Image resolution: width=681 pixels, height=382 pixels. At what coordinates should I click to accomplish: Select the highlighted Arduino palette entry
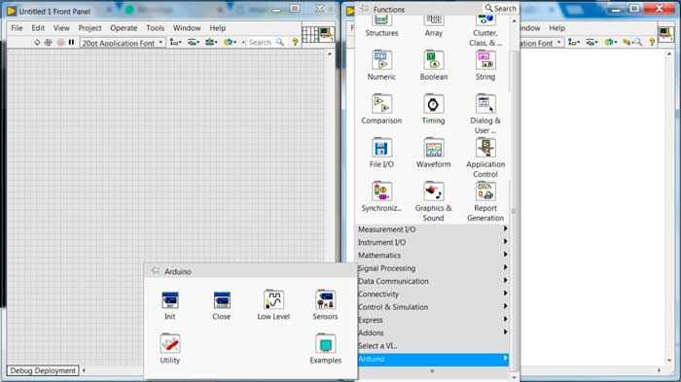tap(432, 359)
